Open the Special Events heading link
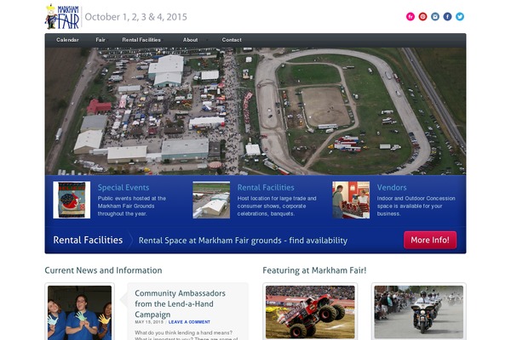 pos(123,187)
